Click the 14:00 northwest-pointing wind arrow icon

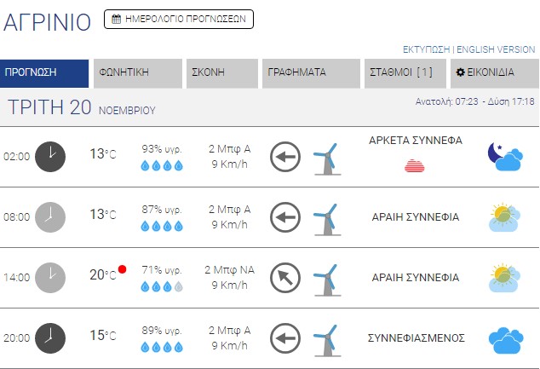click(285, 278)
